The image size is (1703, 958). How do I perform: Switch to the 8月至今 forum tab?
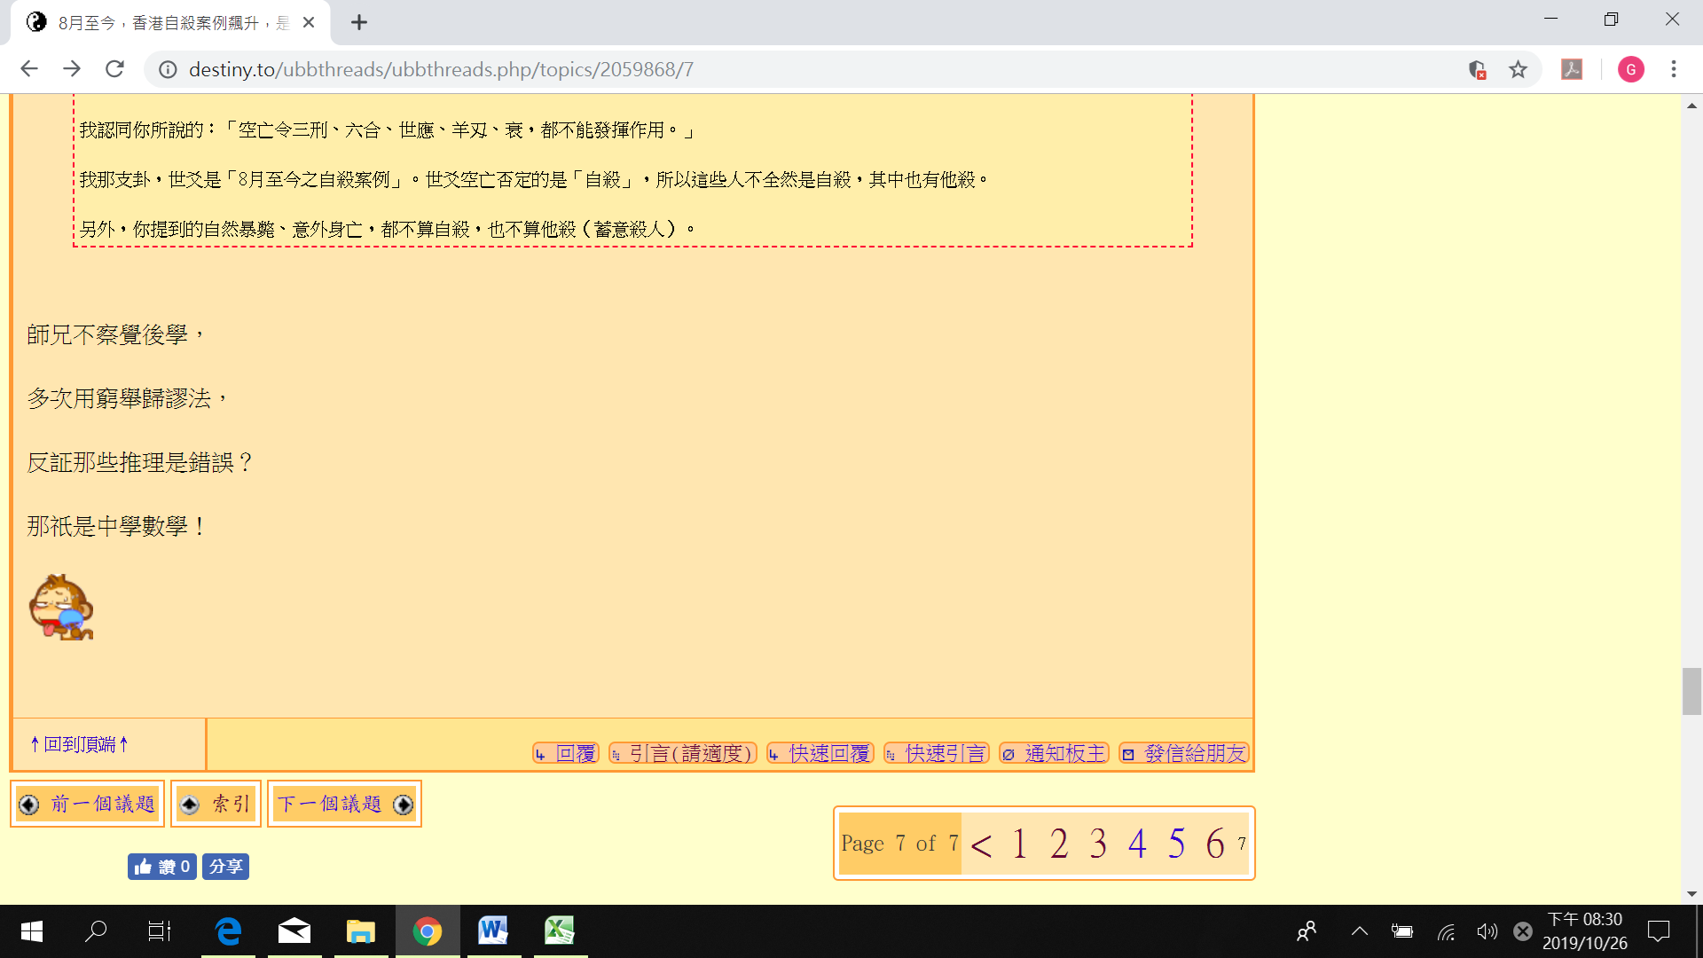[x=160, y=22]
